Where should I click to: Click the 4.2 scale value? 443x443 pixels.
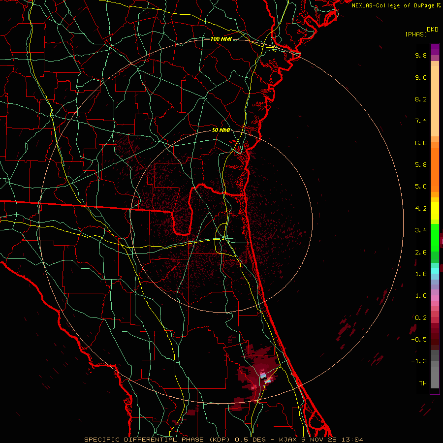pyautogui.click(x=421, y=209)
